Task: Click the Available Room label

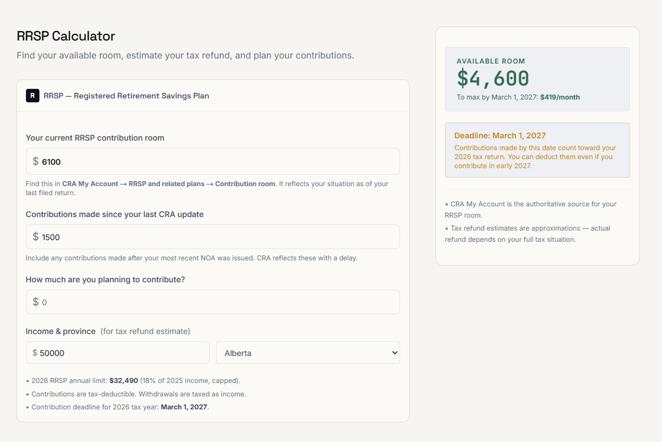Action: click(x=491, y=61)
